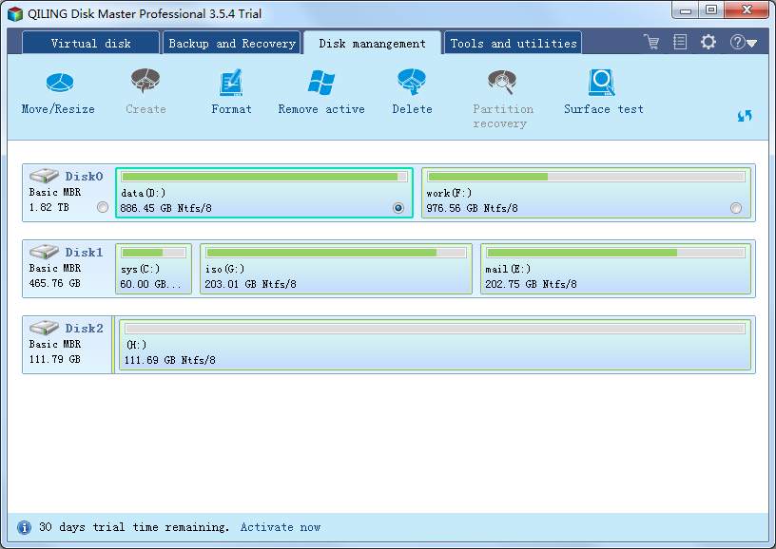Click the Activate now link

tap(281, 527)
